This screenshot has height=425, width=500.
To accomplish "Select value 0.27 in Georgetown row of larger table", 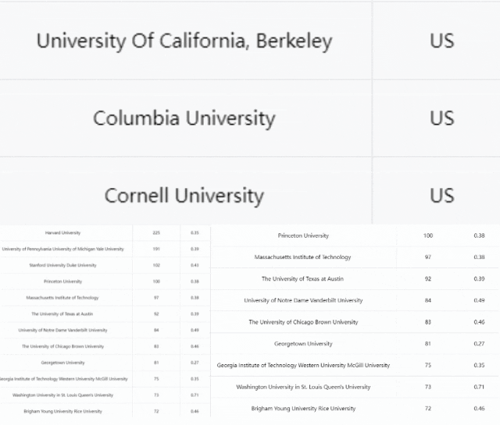I will pos(479,343).
